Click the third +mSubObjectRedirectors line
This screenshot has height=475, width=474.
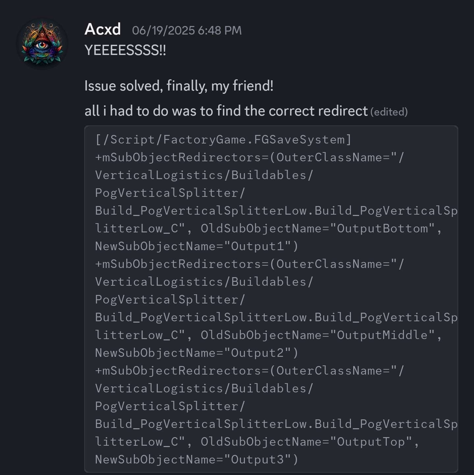point(249,371)
